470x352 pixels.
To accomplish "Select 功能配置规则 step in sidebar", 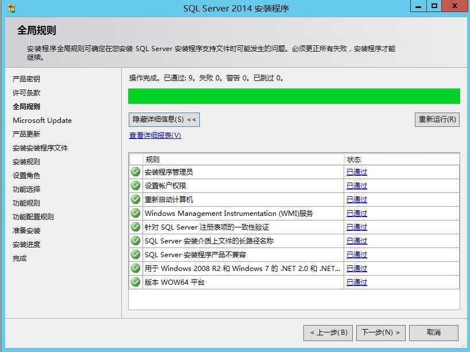I will click(33, 217).
